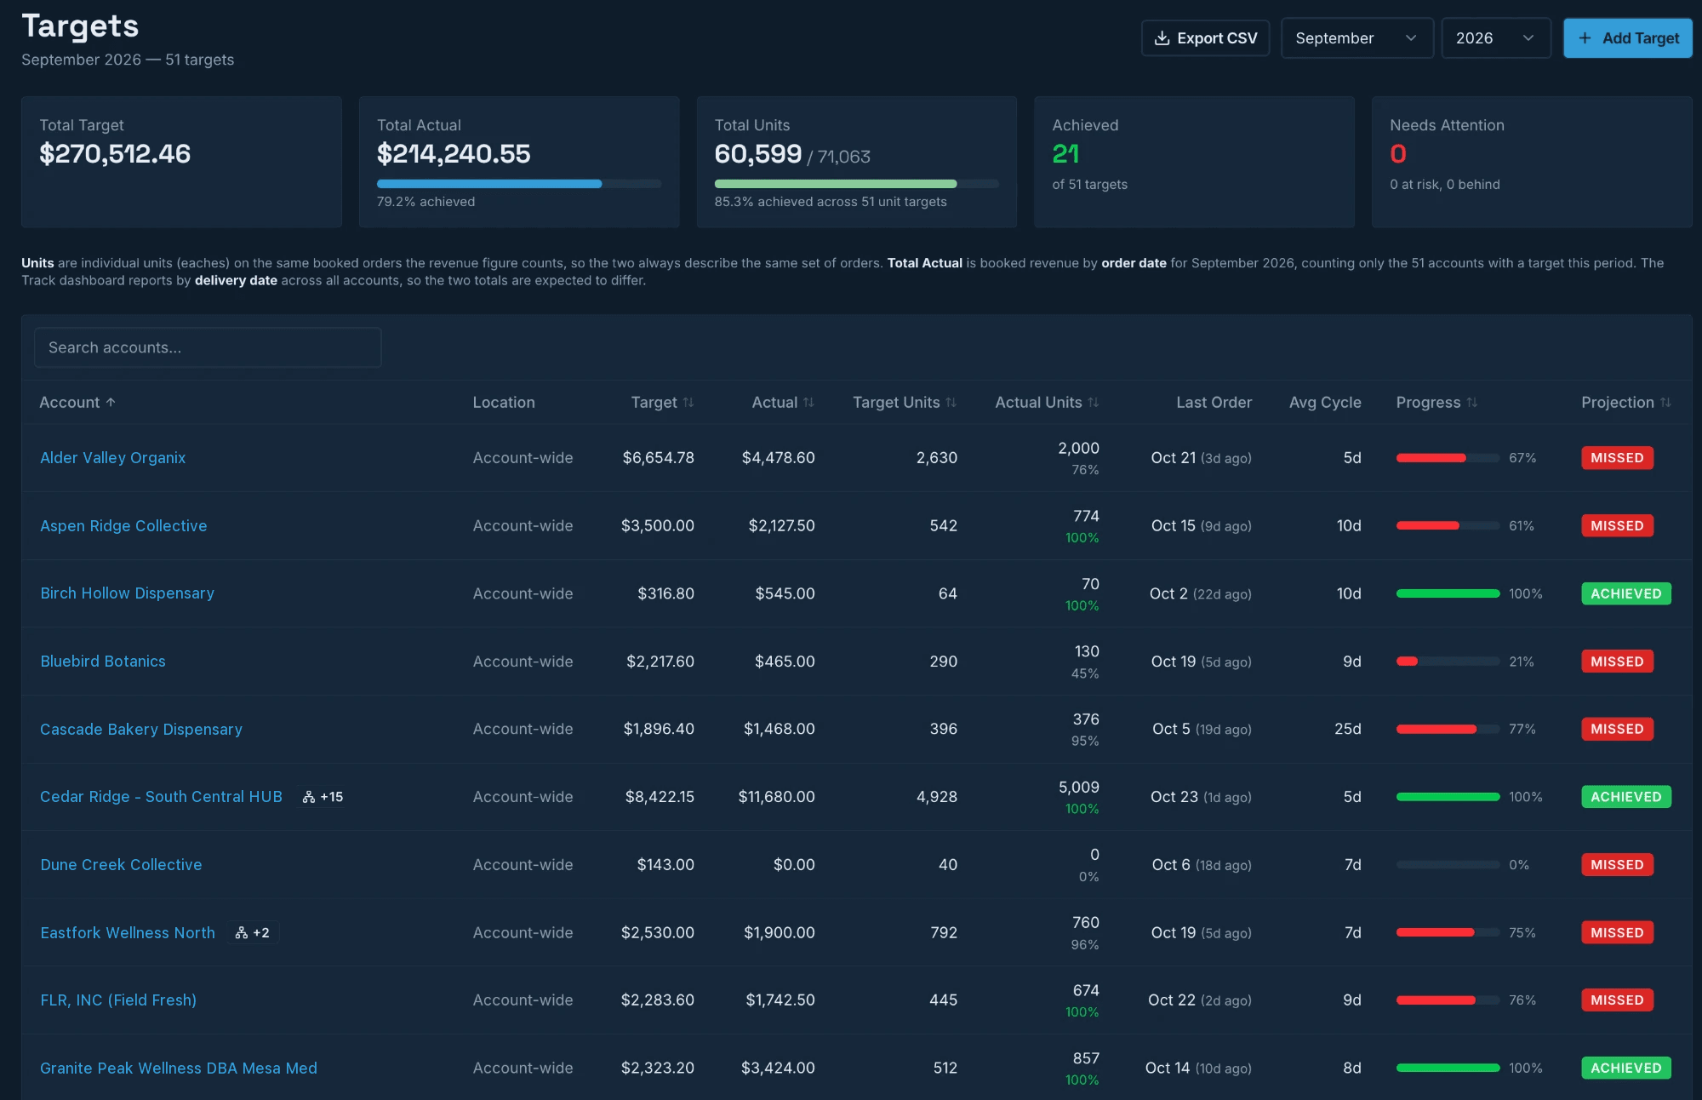Open the Bluebird Botanics account
1702x1100 pixels.
click(x=103, y=662)
